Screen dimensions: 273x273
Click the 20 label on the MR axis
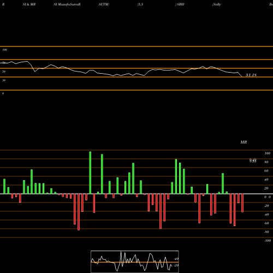coord(266,188)
